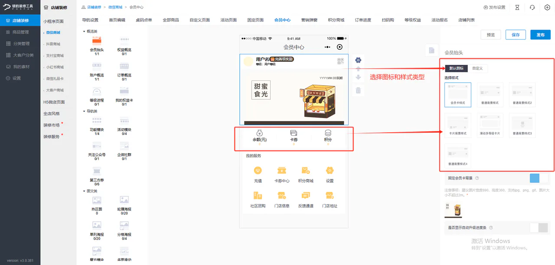
Task: Click the QR code icon in member header
Action: [x=340, y=61]
